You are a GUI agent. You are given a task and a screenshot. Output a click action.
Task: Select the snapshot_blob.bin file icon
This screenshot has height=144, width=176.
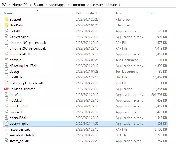point(6,135)
